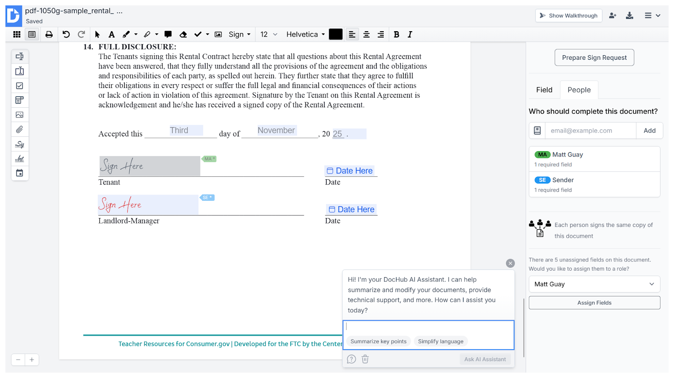Align text center

tap(366, 35)
